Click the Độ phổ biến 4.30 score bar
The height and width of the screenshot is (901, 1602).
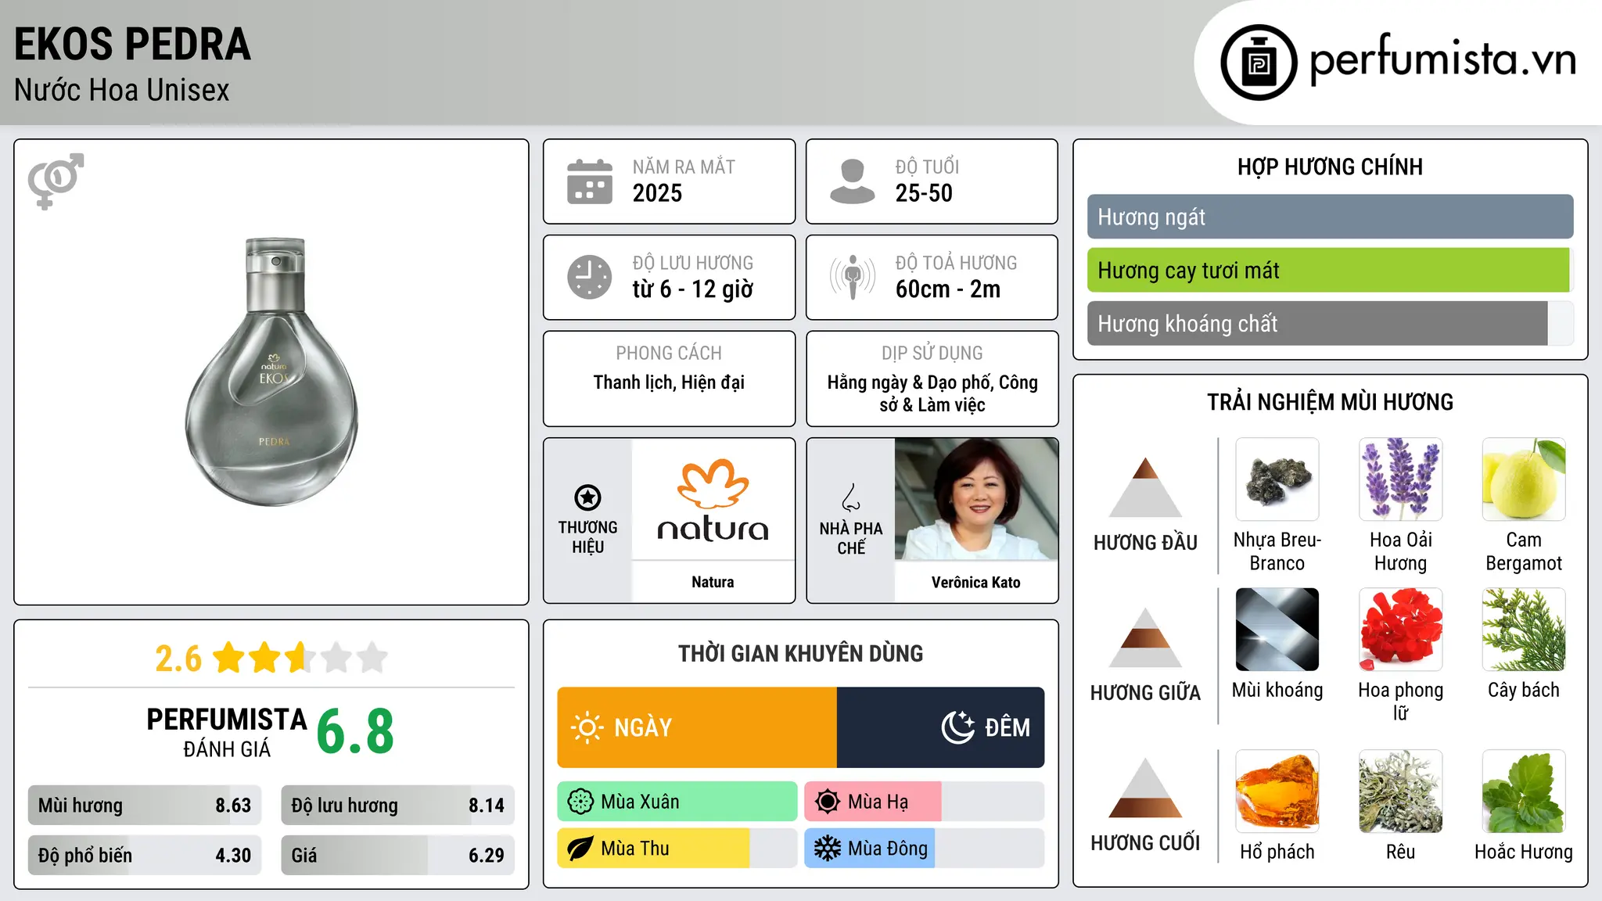pos(145,855)
